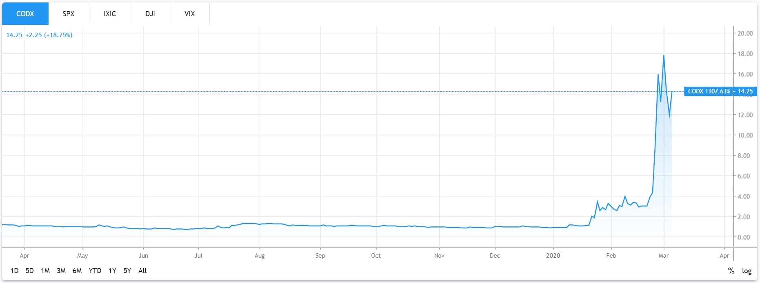Show All available price history
This screenshot has width=760, height=283.
(142, 271)
